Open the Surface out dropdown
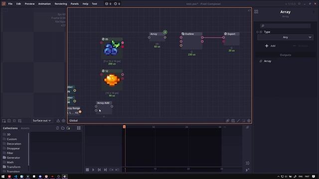319x179 pixels. pyautogui.click(x=41, y=120)
